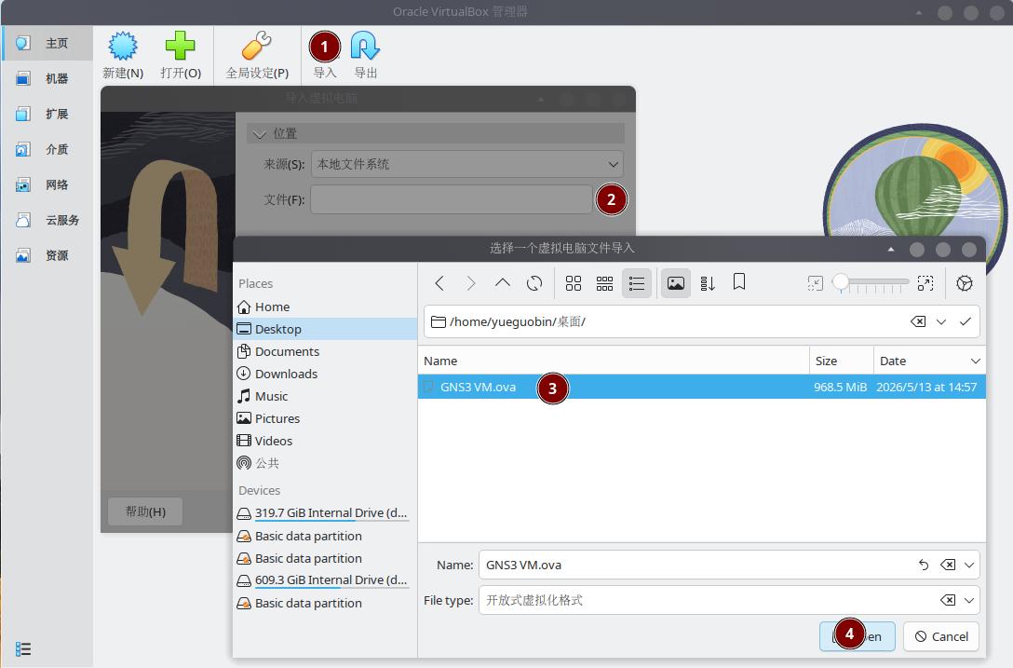Open 公共 in Places
Viewport: 1013px width, 668px height.
326,463
